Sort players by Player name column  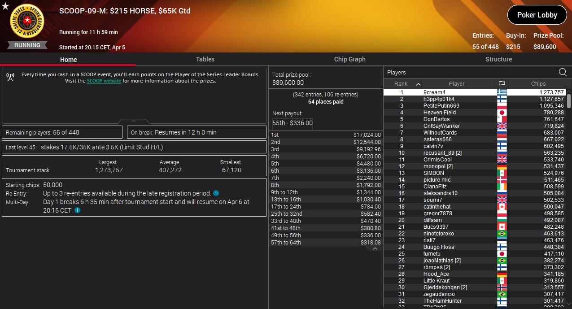point(457,84)
